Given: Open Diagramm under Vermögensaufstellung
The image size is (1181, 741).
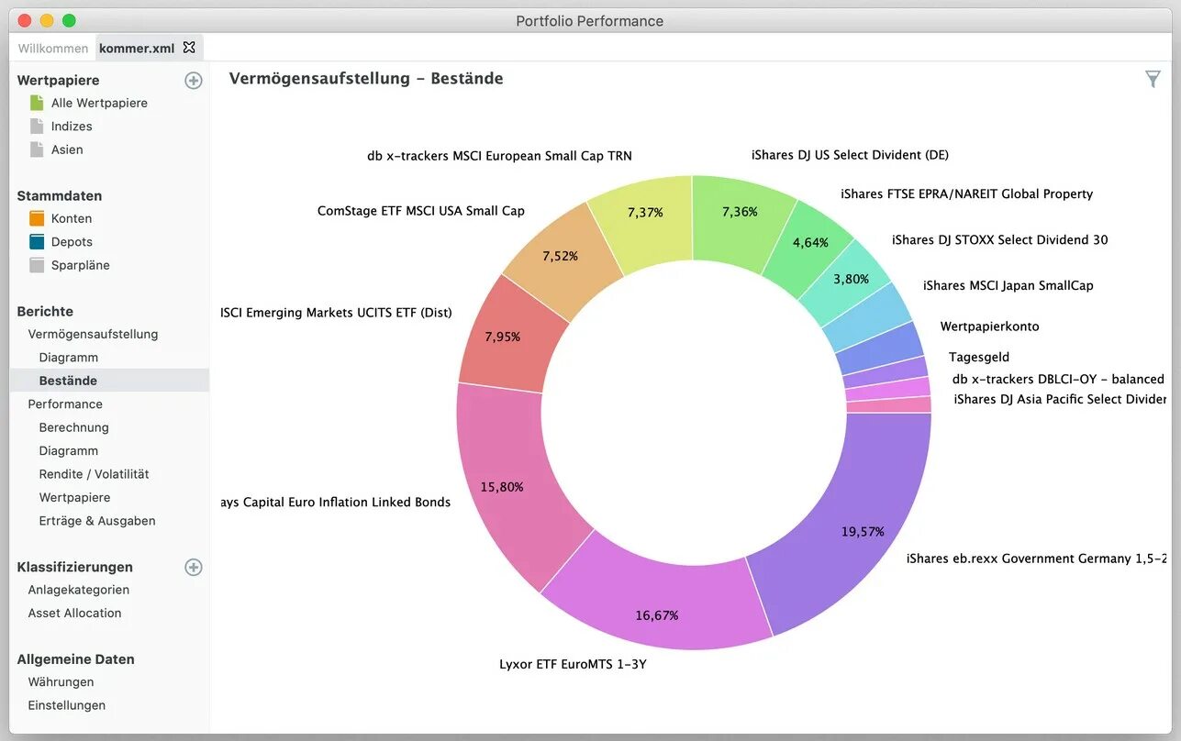Looking at the screenshot, I should coord(68,358).
